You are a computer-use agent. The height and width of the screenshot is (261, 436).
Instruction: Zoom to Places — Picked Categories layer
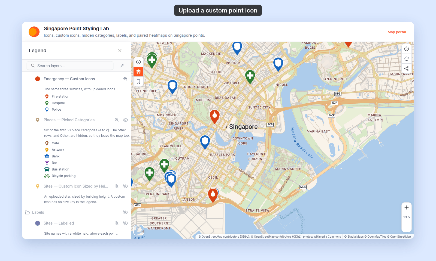117,120
